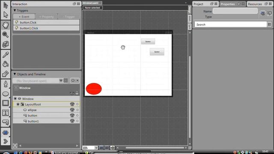Viewport: 274px width, 154px height.
Task: Collapse the Triggers section
Action: (x=15, y=10)
